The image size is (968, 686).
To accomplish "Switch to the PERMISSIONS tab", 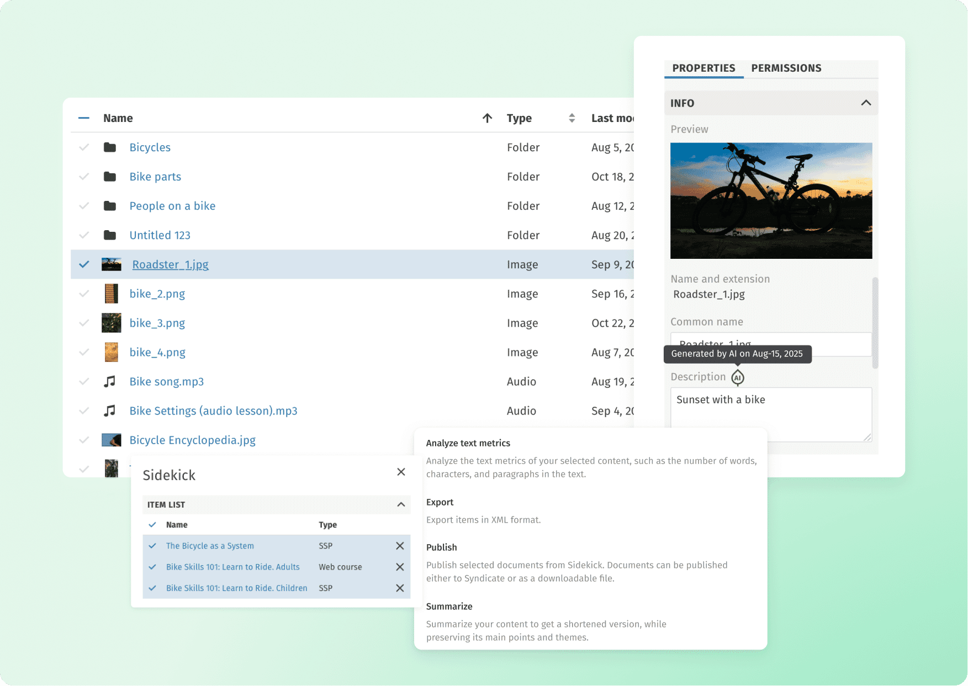I will (786, 68).
